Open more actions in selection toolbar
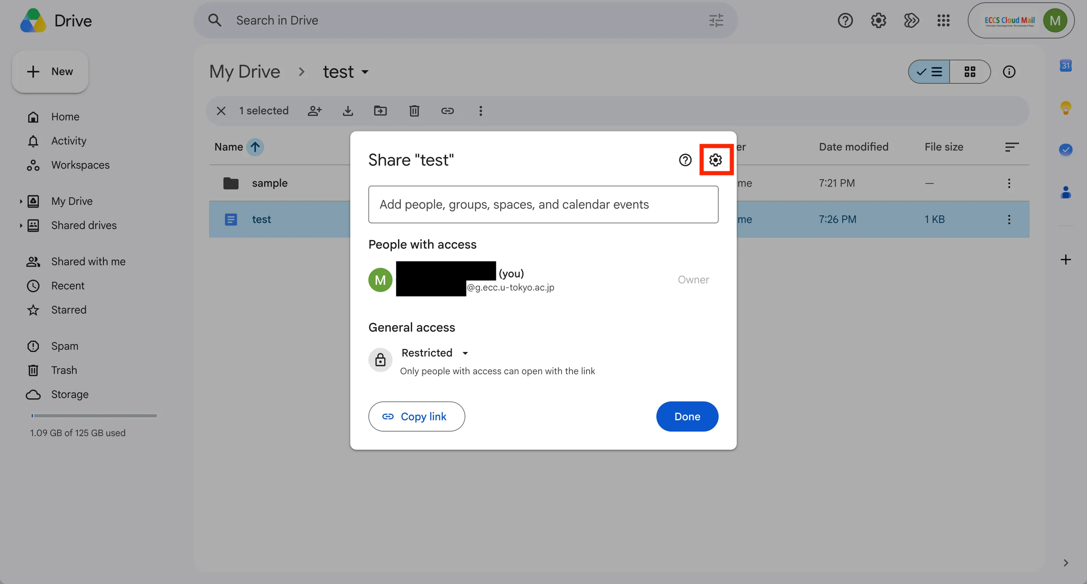 (x=480, y=111)
